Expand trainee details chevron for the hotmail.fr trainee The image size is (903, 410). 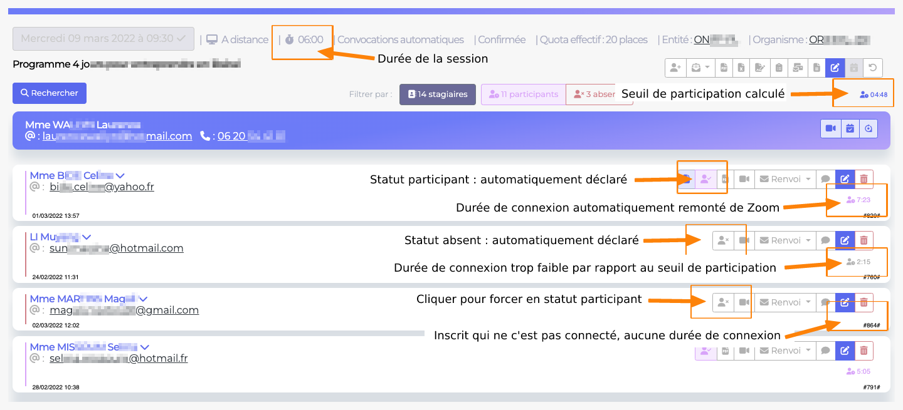pyautogui.click(x=145, y=347)
